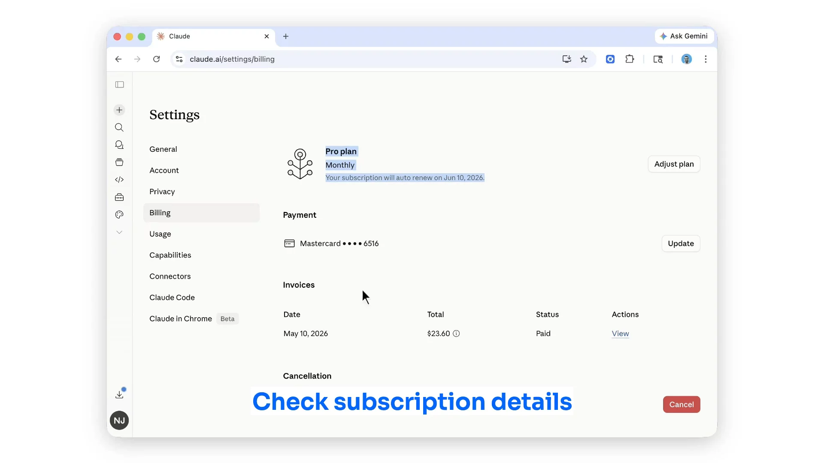Go forward in browser history

point(137,59)
